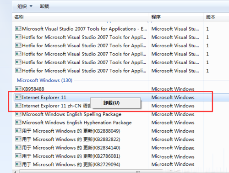Image resolution: width=229 pixels, height=173 pixels.
Task: Click the horizontal scrollbar thumb
Action: 92,172
